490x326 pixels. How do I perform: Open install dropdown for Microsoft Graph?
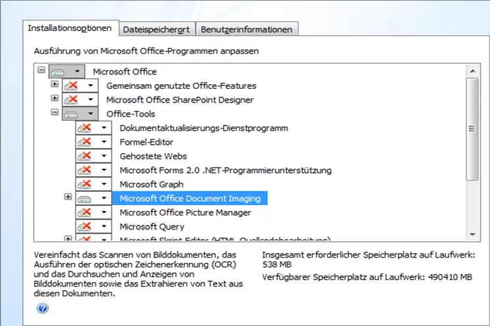pyautogui.click(x=104, y=184)
